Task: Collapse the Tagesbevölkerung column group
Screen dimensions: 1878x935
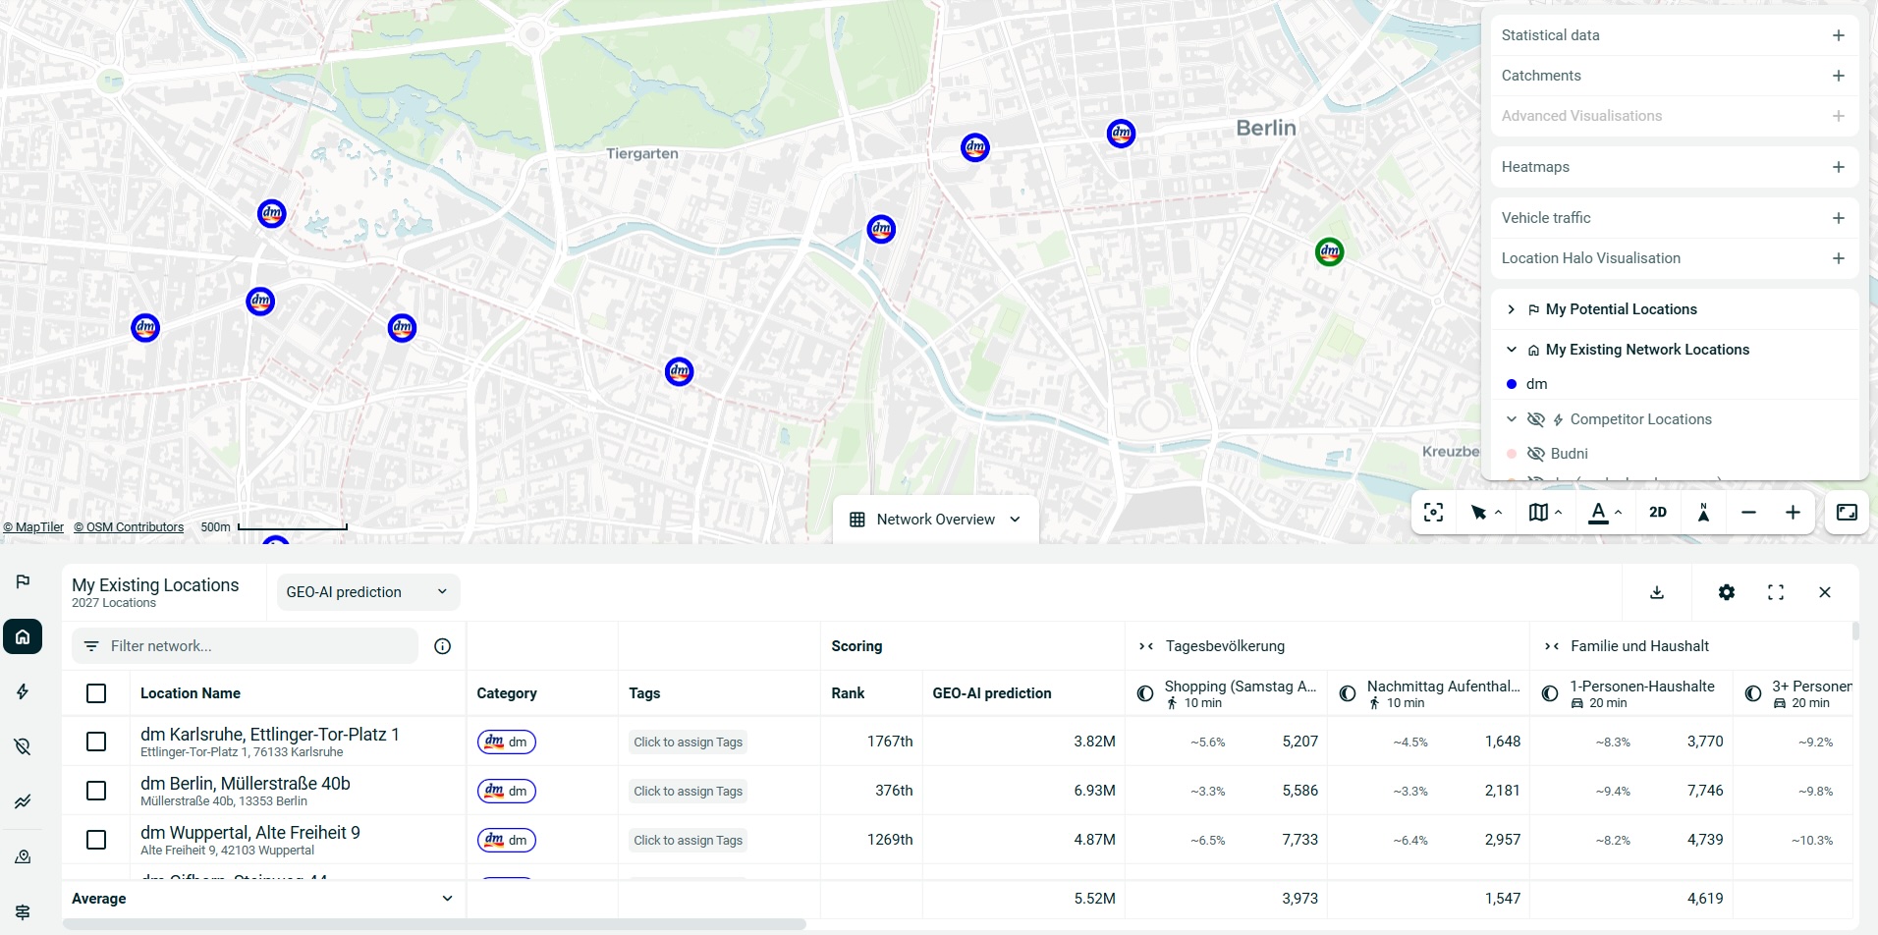Action: point(1145,646)
